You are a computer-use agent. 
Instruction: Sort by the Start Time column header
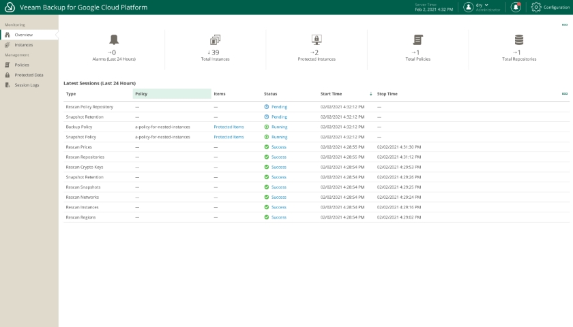pos(331,94)
